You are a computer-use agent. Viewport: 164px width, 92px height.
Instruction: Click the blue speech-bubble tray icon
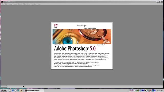click(143, 90)
